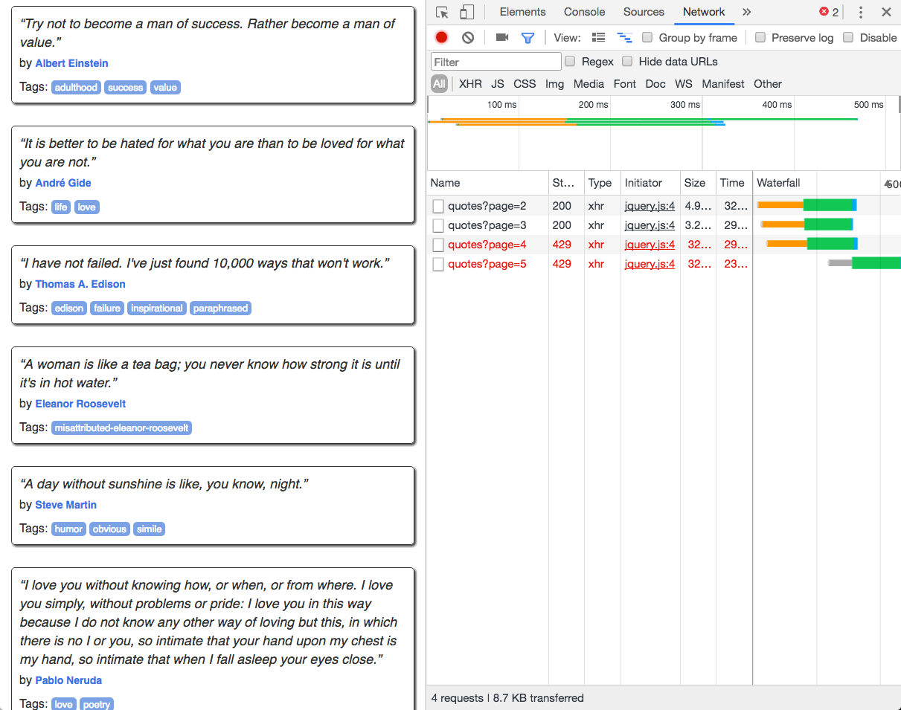Open the Eleanor Roosevelt author link
901x710 pixels.
coord(80,404)
